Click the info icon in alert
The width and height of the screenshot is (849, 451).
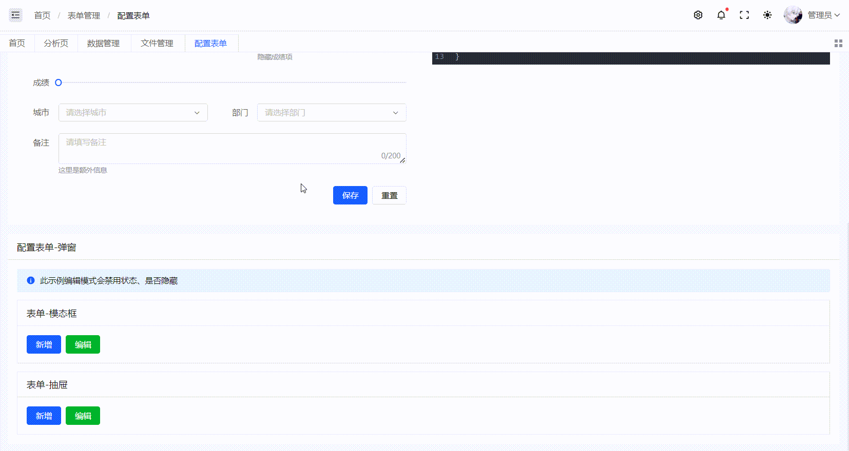(x=31, y=280)
